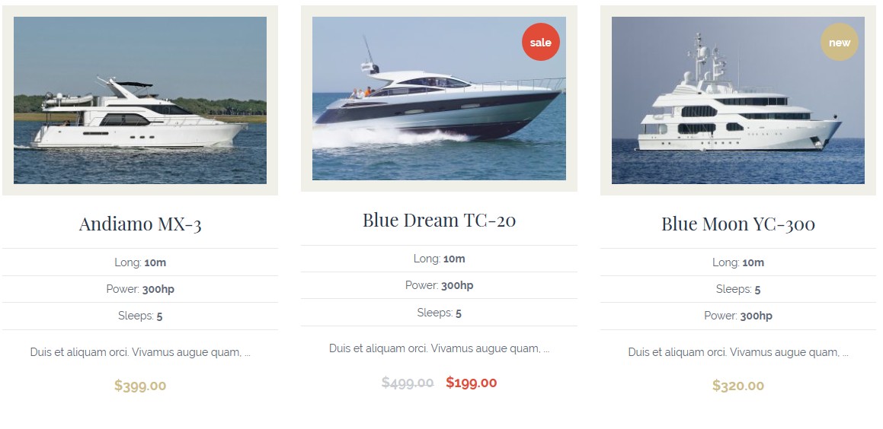Click Blue Moon Power 300hp row
Viewport: 883px width, 429px height.
pyautogui.click(x=737, y=316)
